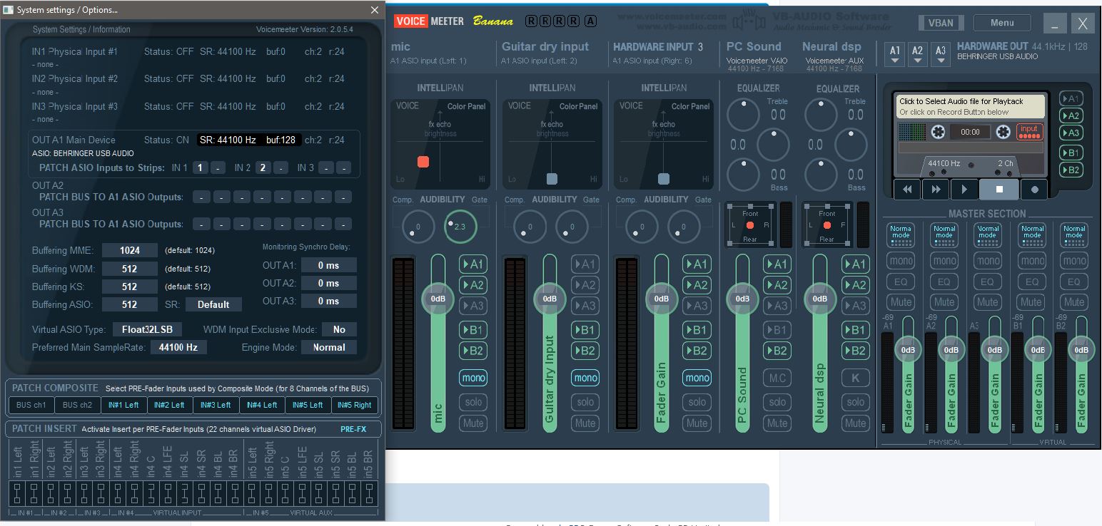
Task: Expand the A1 hardware output dropdown
Action: tap(895, 54)
